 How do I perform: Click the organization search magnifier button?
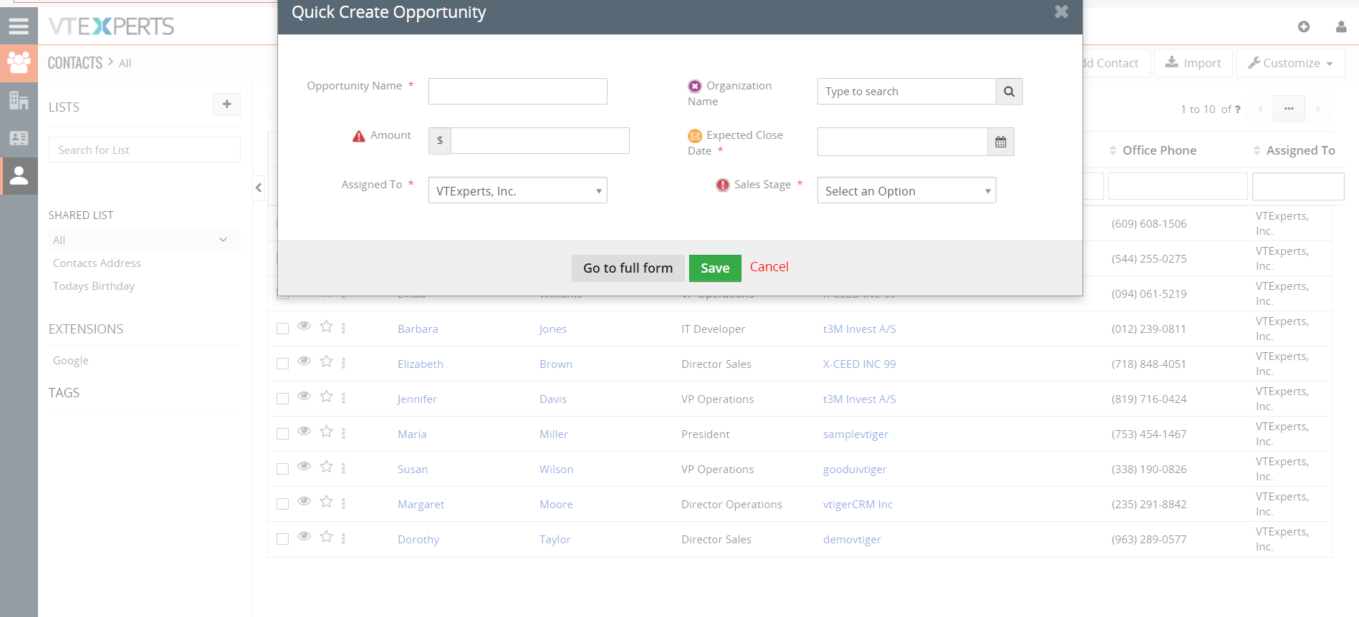click(x=1009, y=92)
